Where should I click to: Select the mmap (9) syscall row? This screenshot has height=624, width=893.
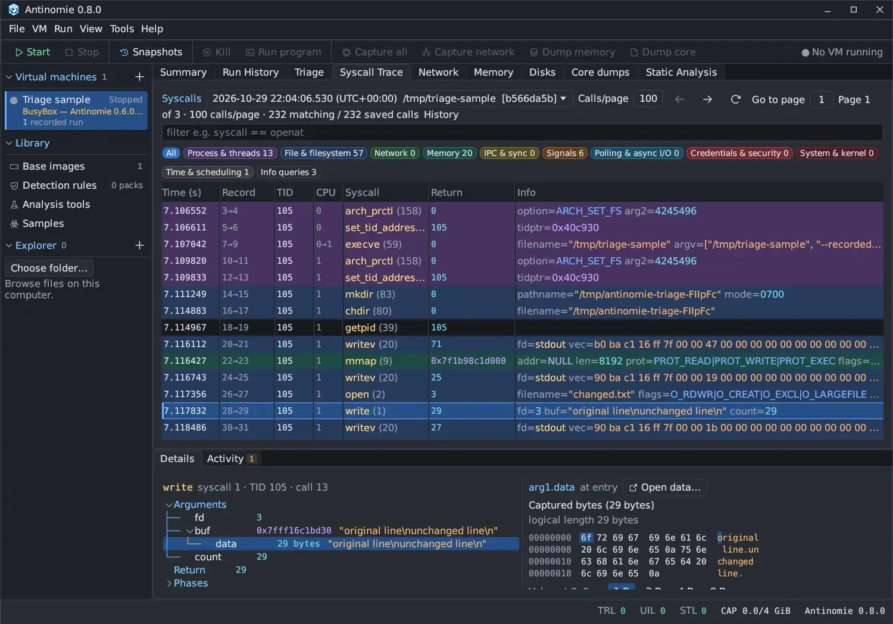pos(522,361)
